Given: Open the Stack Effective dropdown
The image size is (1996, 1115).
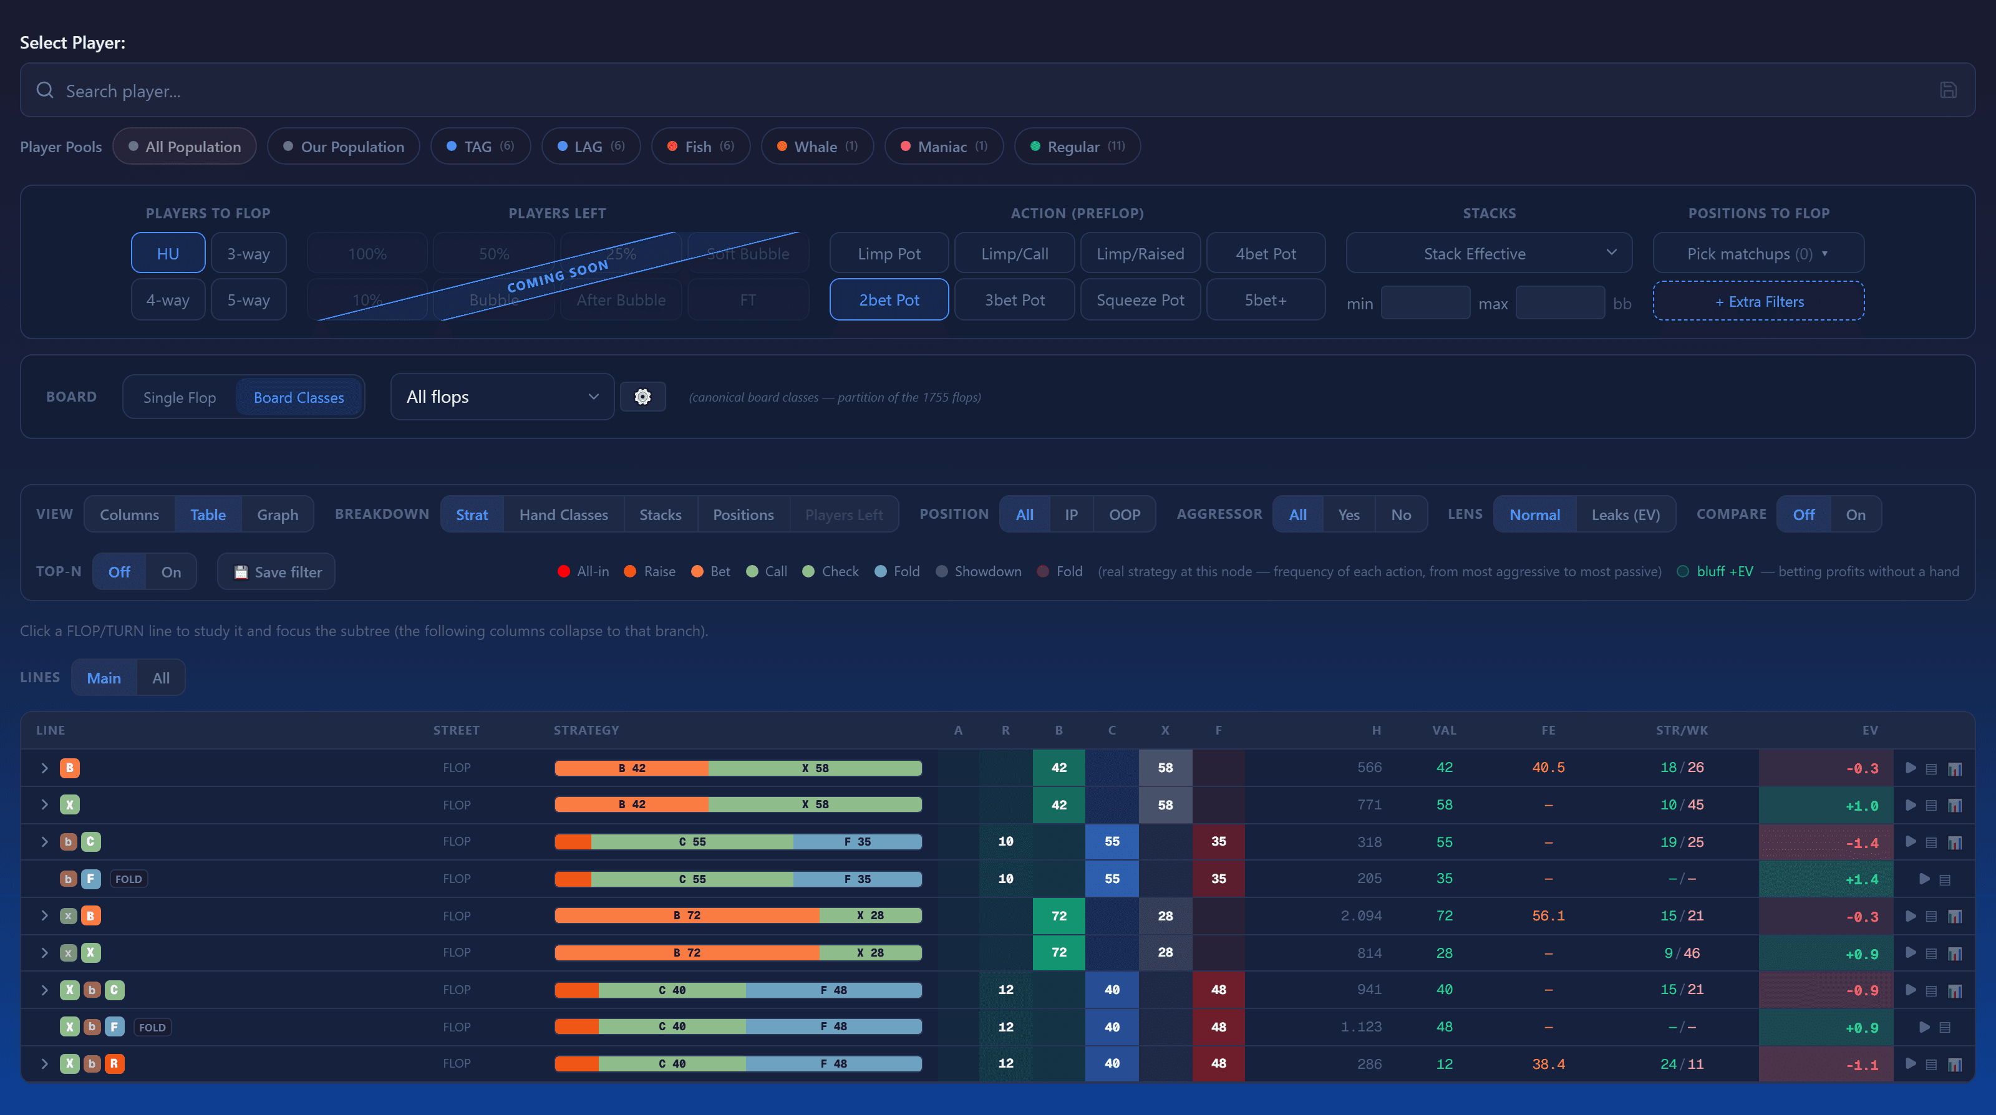Looking at the screenshot, I should pos(1488,253).
